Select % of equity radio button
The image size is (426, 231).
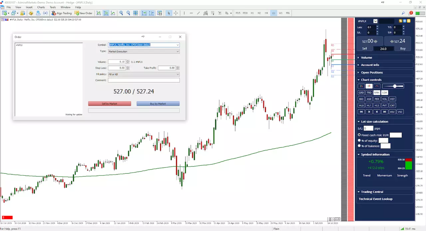359,140
